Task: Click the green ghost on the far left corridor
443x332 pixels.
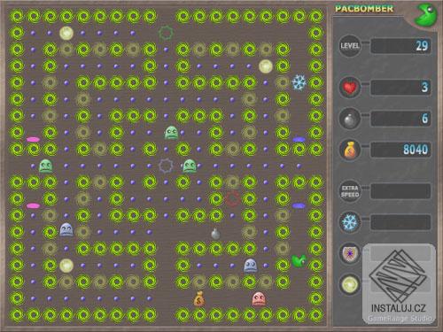Action: point(46,166)
